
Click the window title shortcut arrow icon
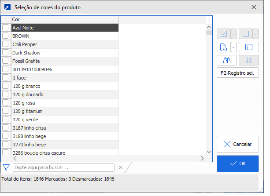7,7
